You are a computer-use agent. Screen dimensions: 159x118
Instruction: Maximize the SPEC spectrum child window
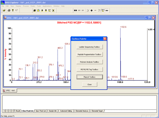tap(150, 18)
